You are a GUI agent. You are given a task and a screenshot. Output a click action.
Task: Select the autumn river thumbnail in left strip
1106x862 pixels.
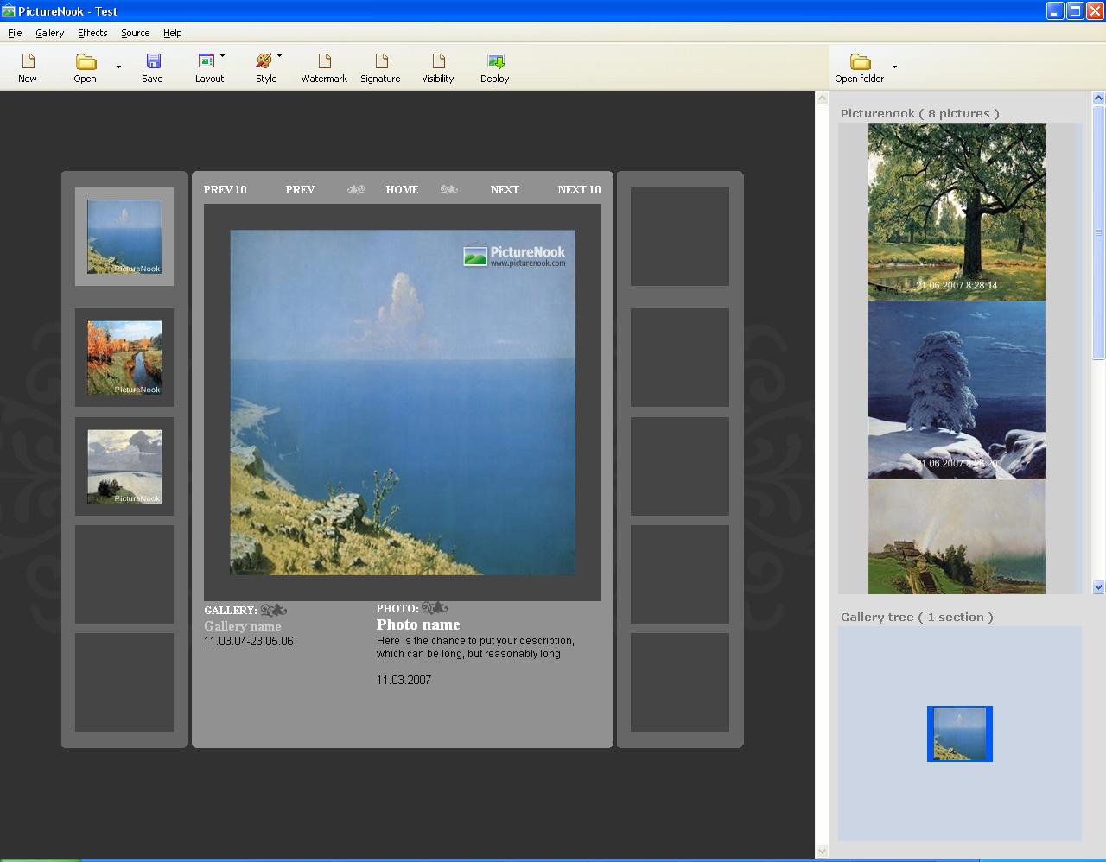124,358
